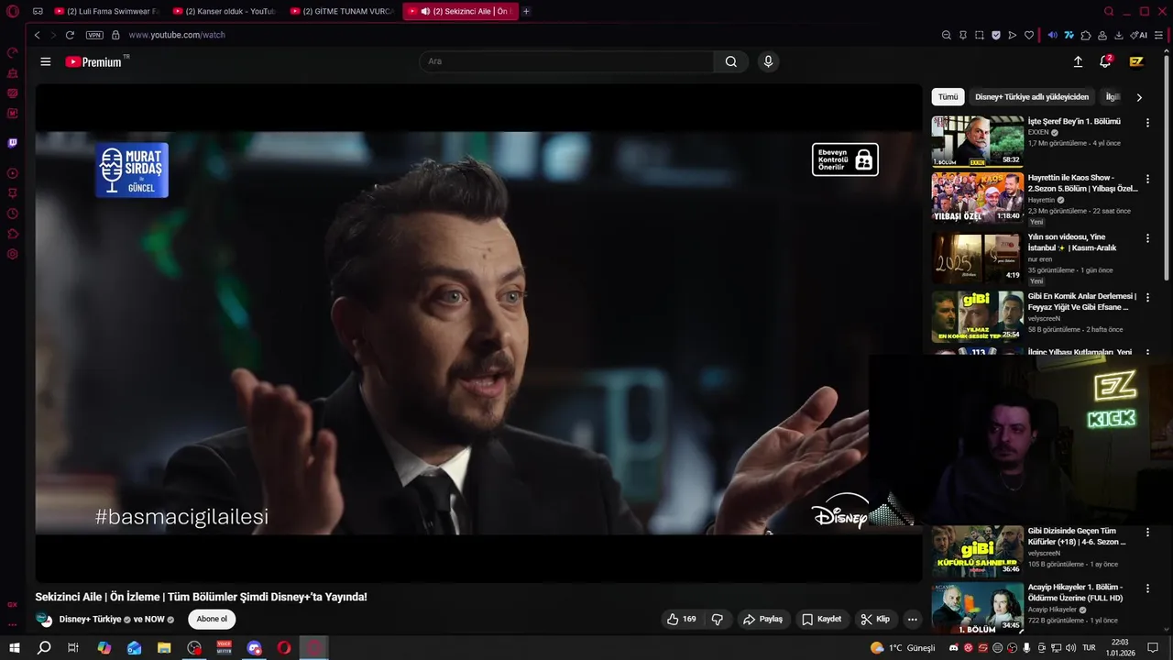Reload the page in the browser
1173x660 pixels.
pyautogui.click(x=70, y=35)
